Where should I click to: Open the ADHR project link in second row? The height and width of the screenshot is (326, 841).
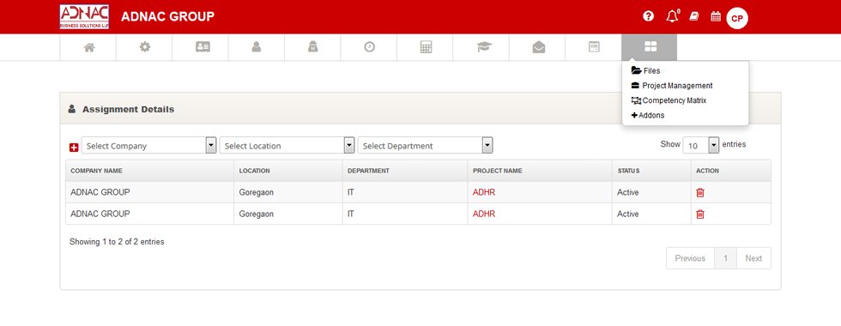484,214
